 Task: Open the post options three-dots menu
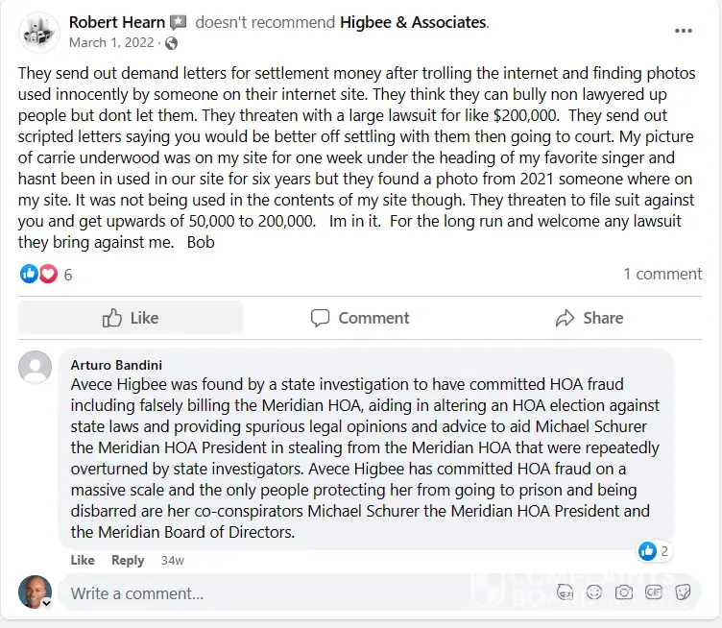[683, 31]
